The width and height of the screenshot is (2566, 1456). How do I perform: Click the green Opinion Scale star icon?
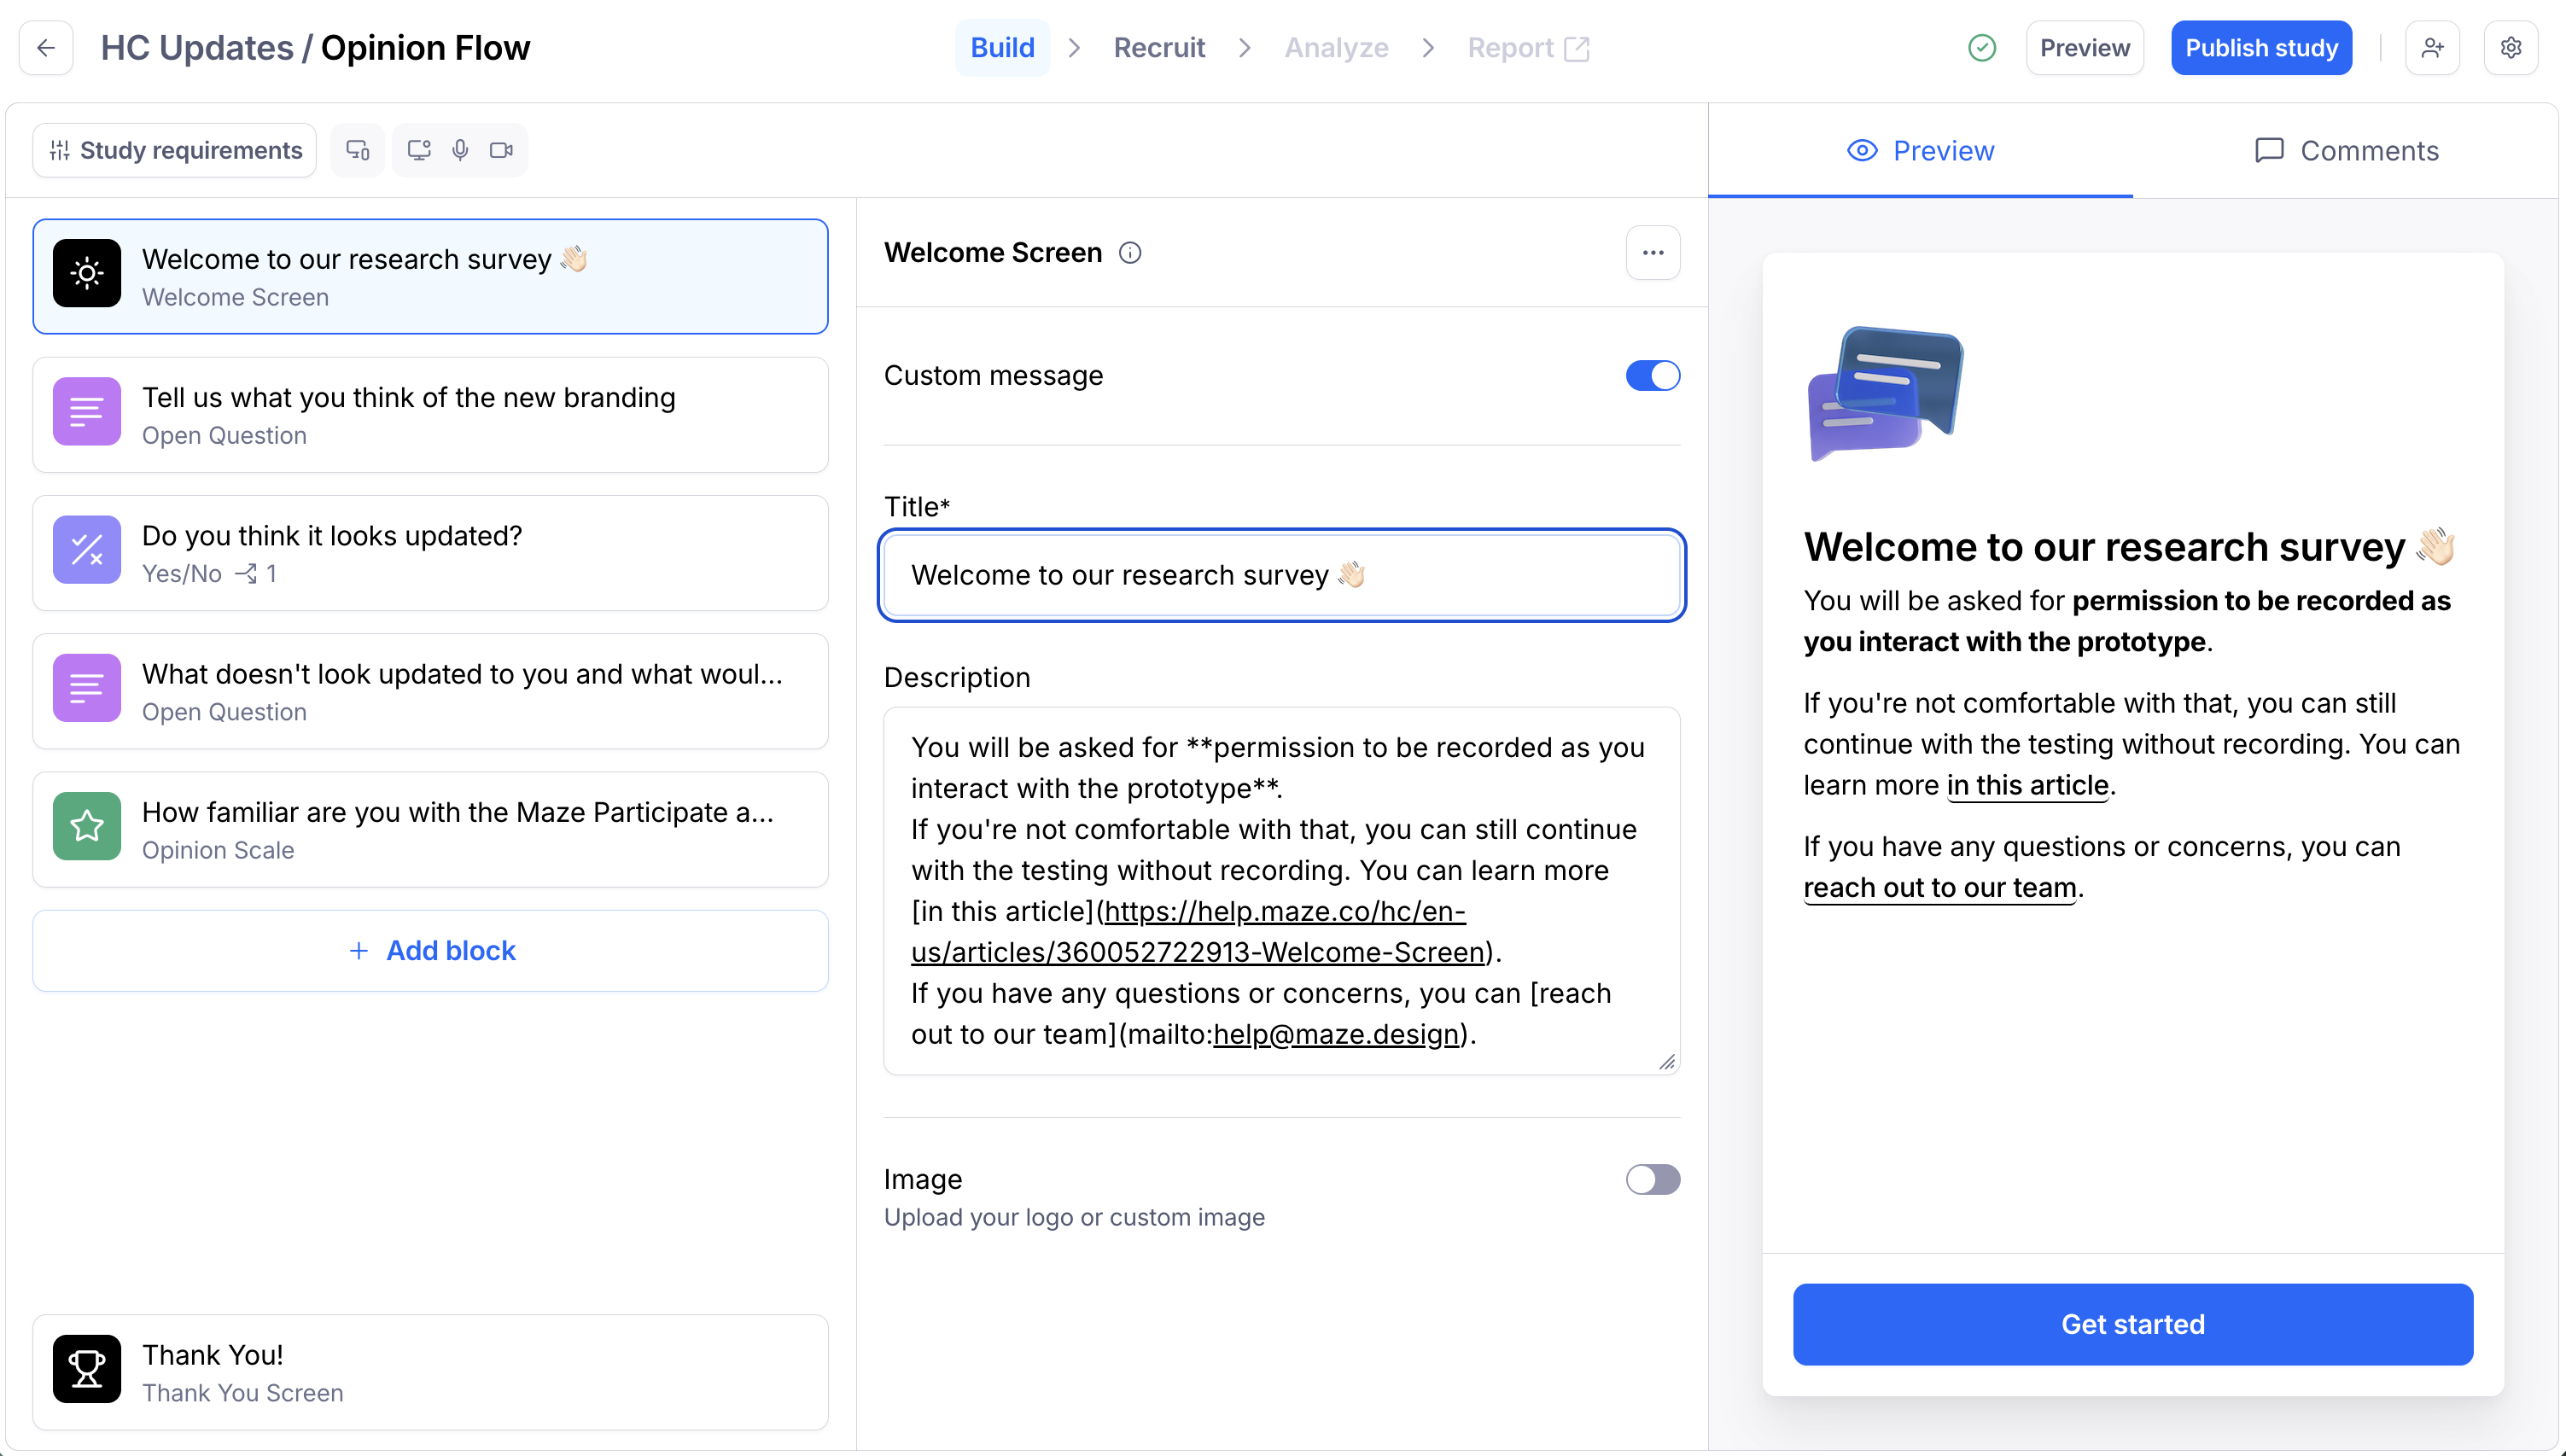87,826
